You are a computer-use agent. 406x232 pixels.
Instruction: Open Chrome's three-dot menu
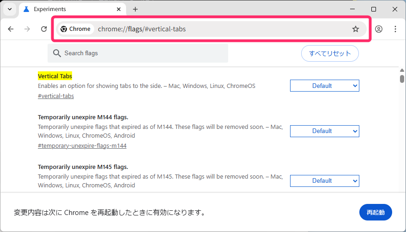[395, 29]
